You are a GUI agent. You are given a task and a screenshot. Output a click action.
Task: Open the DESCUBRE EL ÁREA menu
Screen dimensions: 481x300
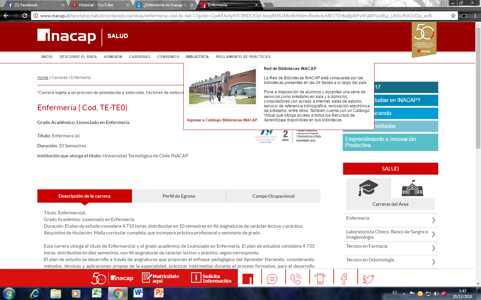[78, 57]
